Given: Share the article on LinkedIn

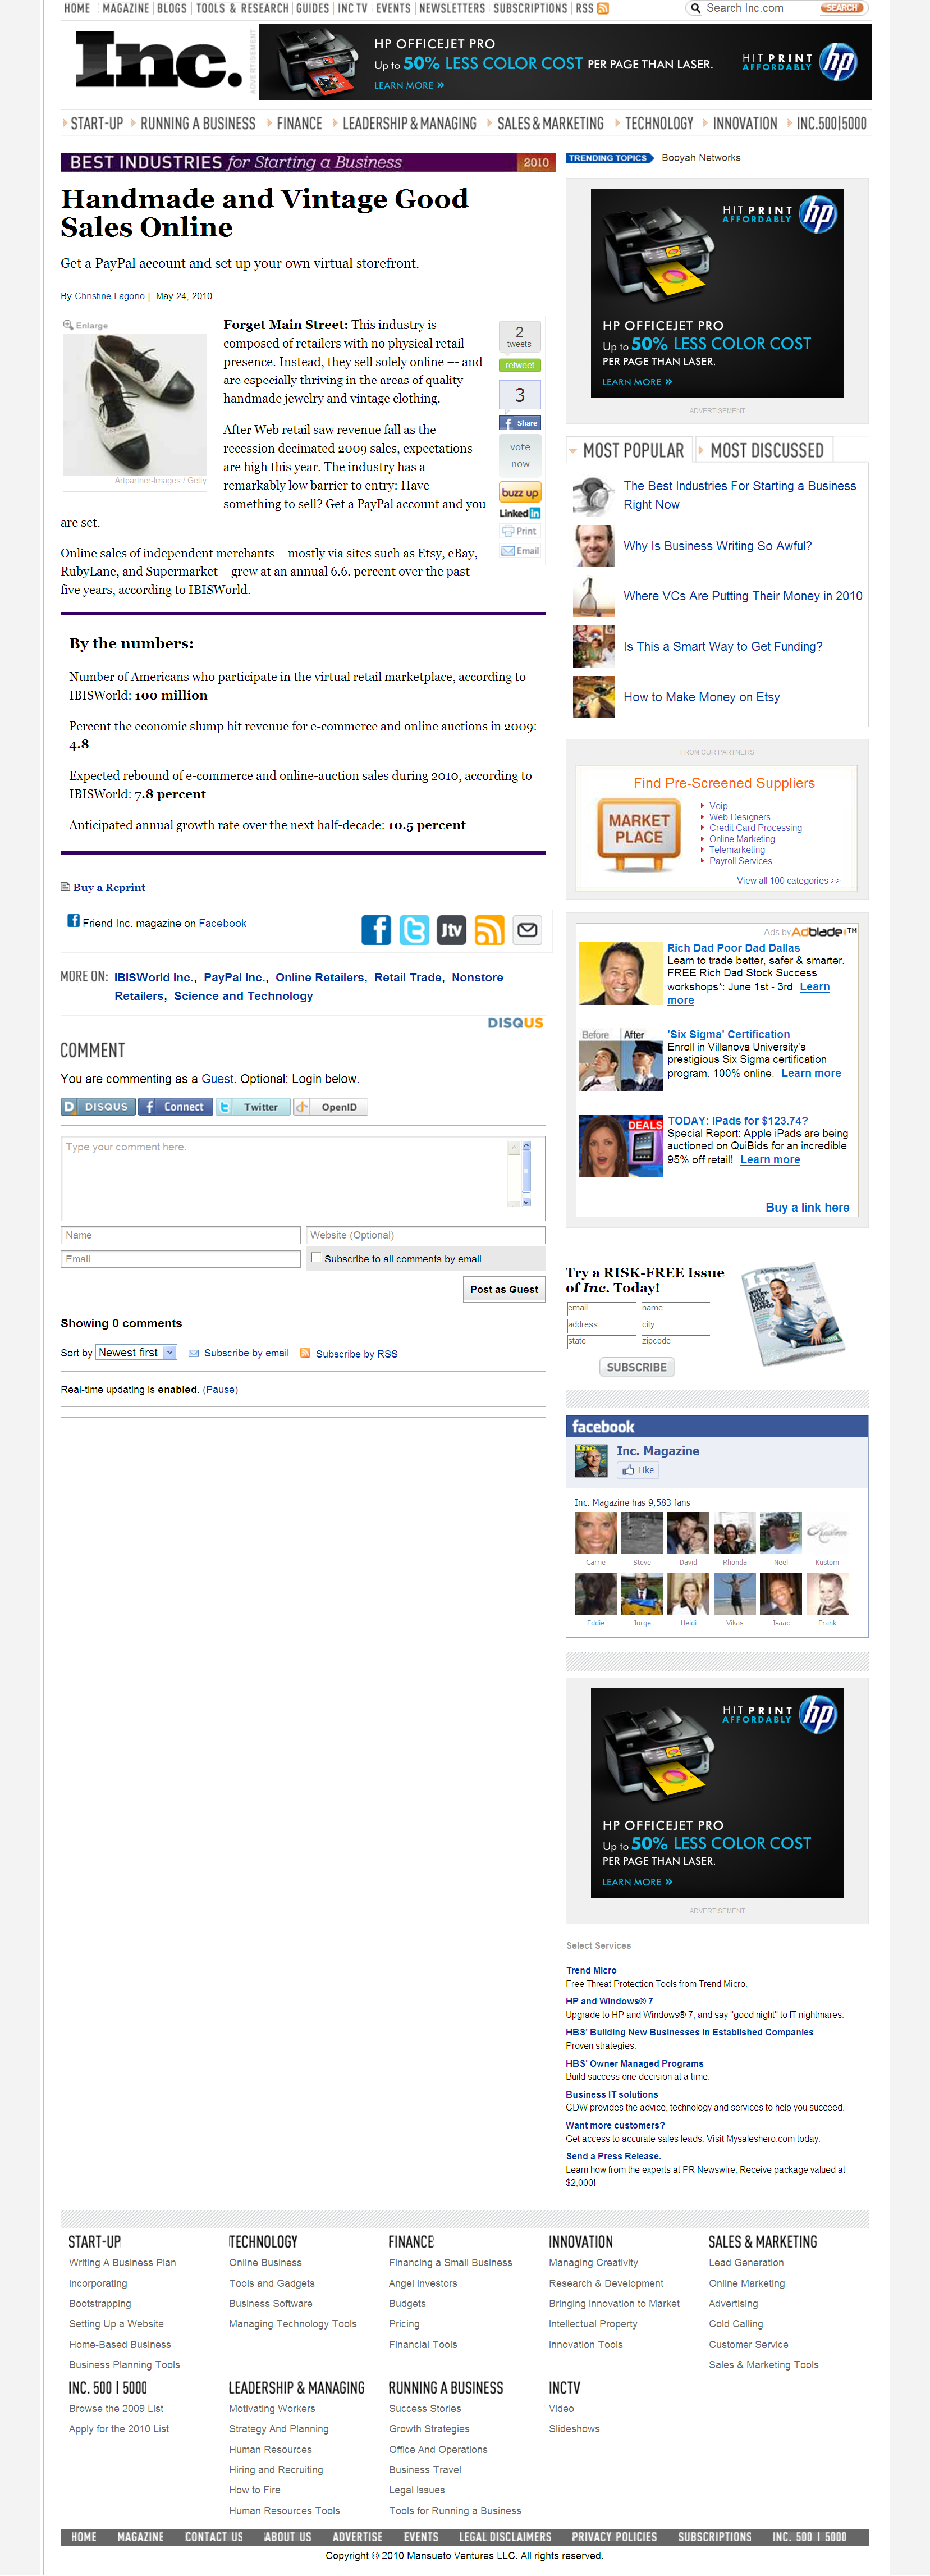Looking at the screenshot, I should point(520,513).
